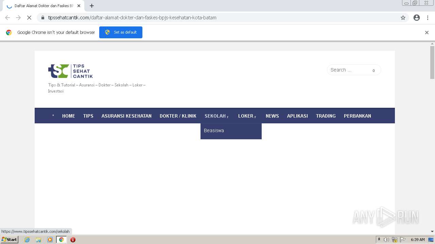Open the HOME menu item
The image size is (435, 244).
[69, 116]
